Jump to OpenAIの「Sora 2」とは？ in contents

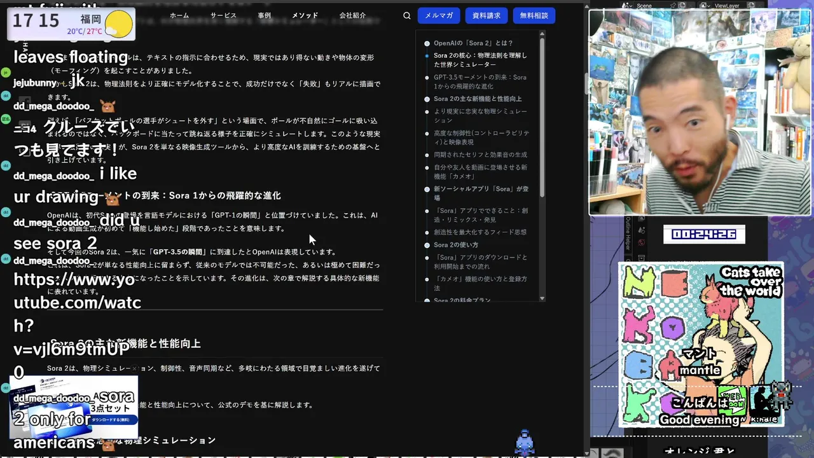(x=473, y=43)
